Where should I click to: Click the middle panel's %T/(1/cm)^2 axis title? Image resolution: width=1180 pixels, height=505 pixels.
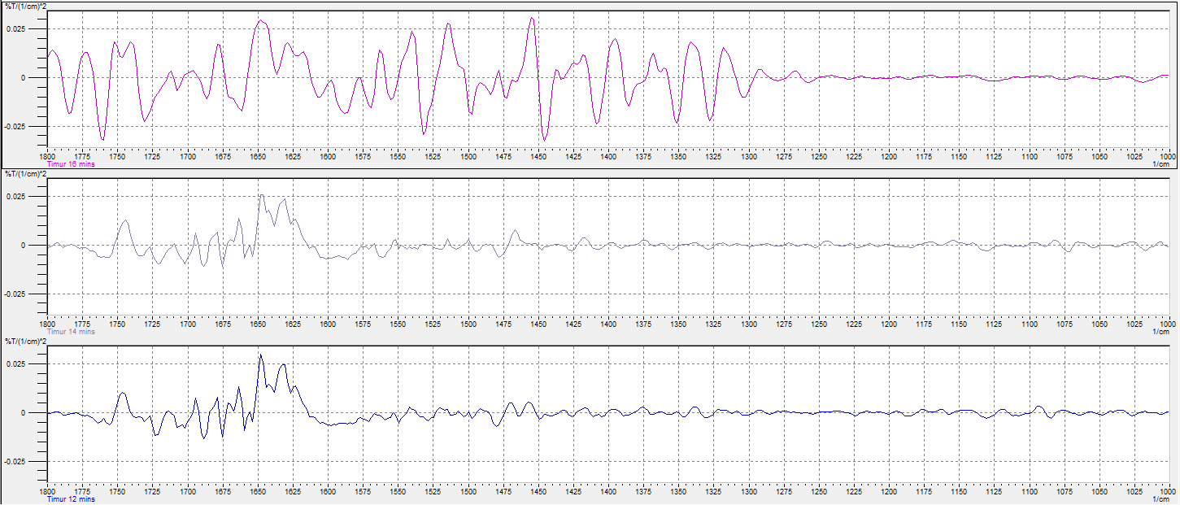point(26,174)
